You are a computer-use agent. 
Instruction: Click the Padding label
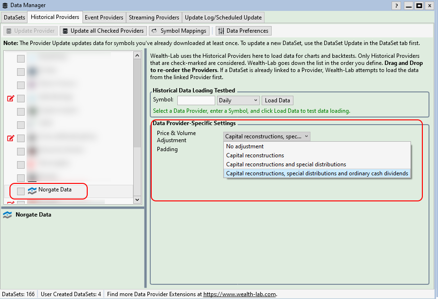tap(167, 149)
